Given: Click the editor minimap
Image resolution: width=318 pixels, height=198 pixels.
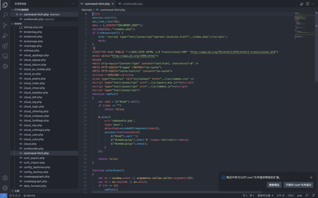Looking at the screenshot, I should pos(304,25).
